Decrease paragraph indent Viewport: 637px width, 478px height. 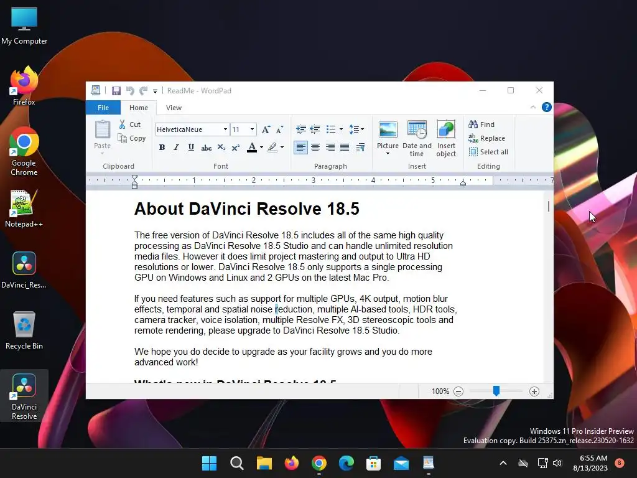(301, 129)
